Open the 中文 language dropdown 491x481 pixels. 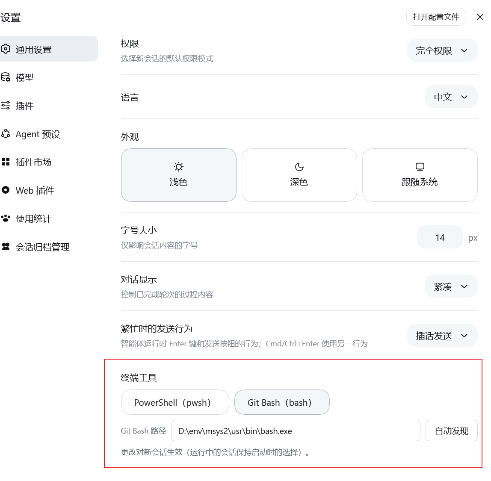(451, 97)
